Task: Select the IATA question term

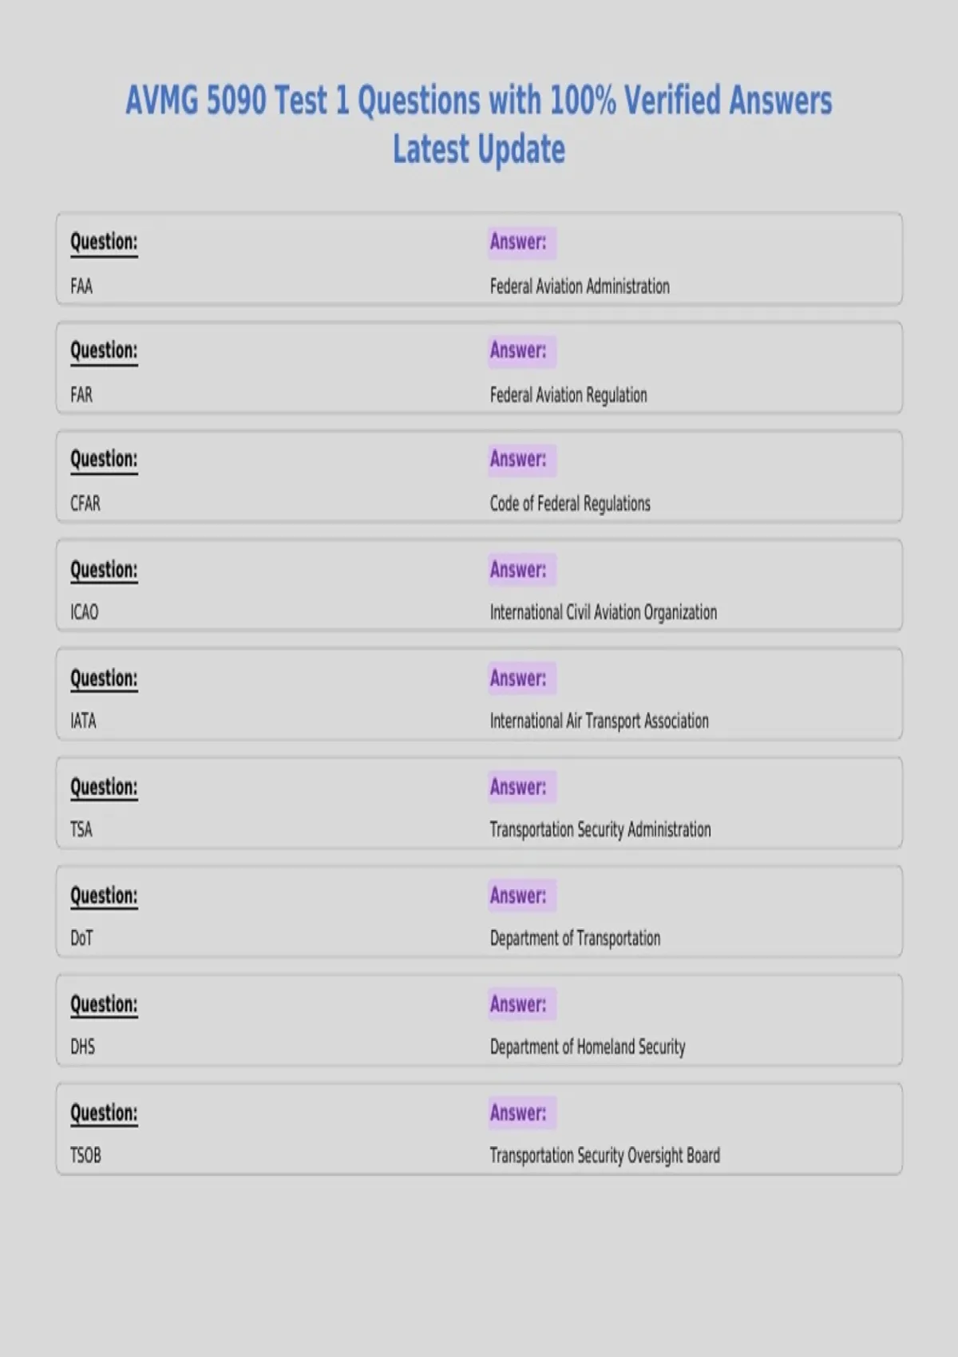Action: coord(83,721)
